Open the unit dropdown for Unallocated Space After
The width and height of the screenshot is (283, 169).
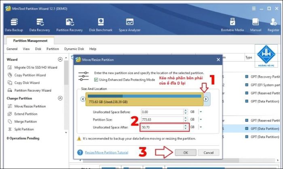[201, 127]
